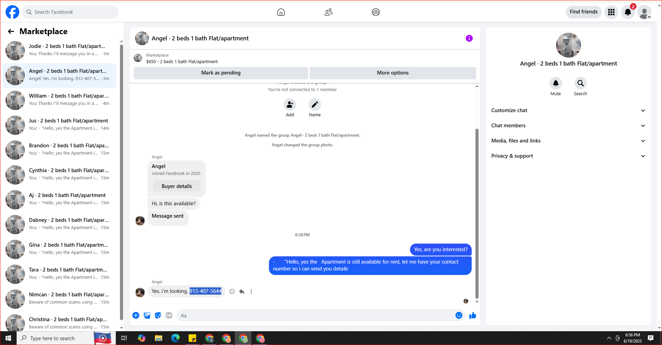
Task: Click Find friends button
Action: click(x=584, y=12)
